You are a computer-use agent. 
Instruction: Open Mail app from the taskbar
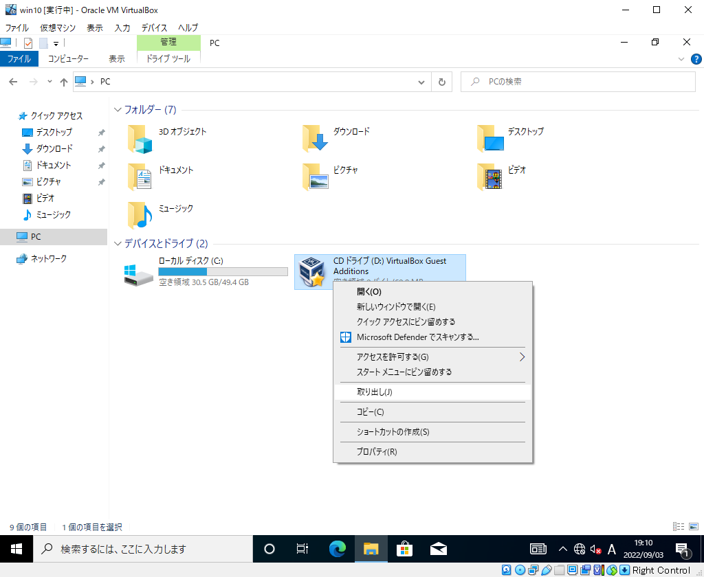click(438, 548)
